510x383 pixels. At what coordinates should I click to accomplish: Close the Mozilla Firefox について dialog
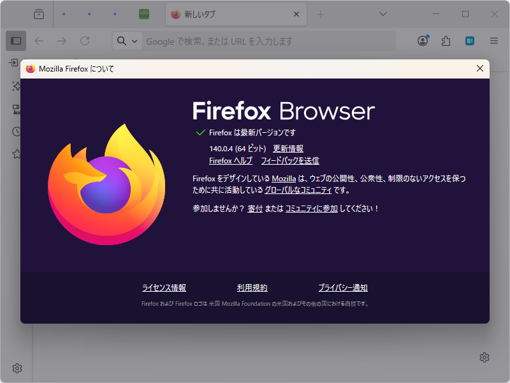[x=480, y=68]
